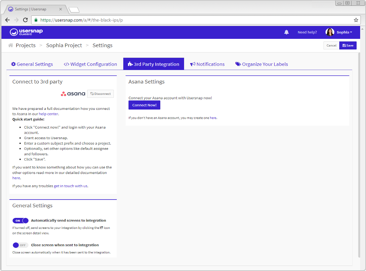Open the Widget Configuration tab
Viewport: 366px width, 271px height.
pos(90,64)
